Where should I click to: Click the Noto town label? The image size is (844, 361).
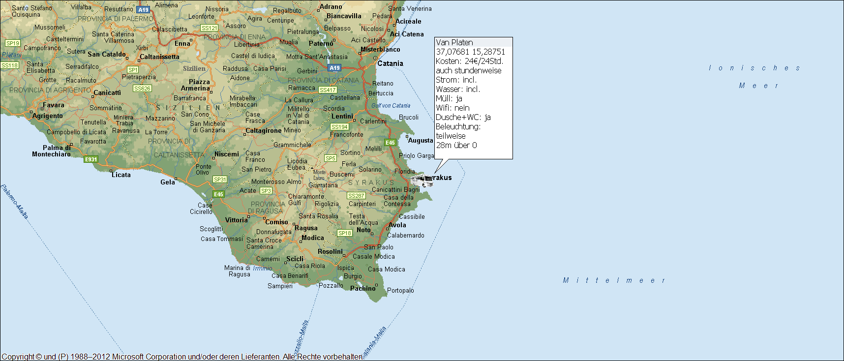coord(363,230)
